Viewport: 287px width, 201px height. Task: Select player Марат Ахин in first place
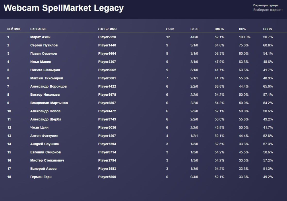click(x=40, y=37)
